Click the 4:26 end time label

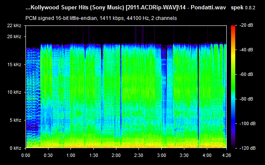(x=226, y=155)
